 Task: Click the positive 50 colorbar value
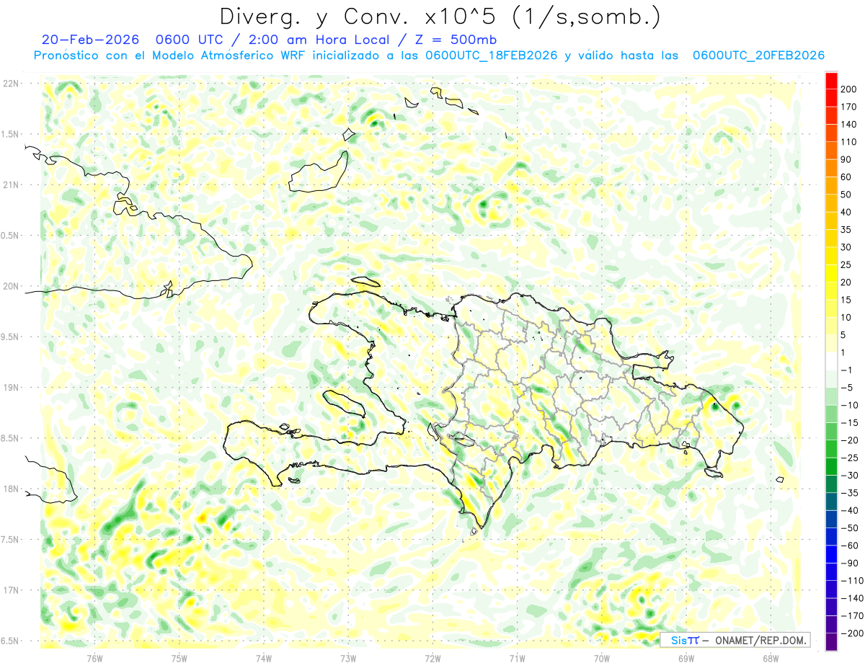(847, 195)
